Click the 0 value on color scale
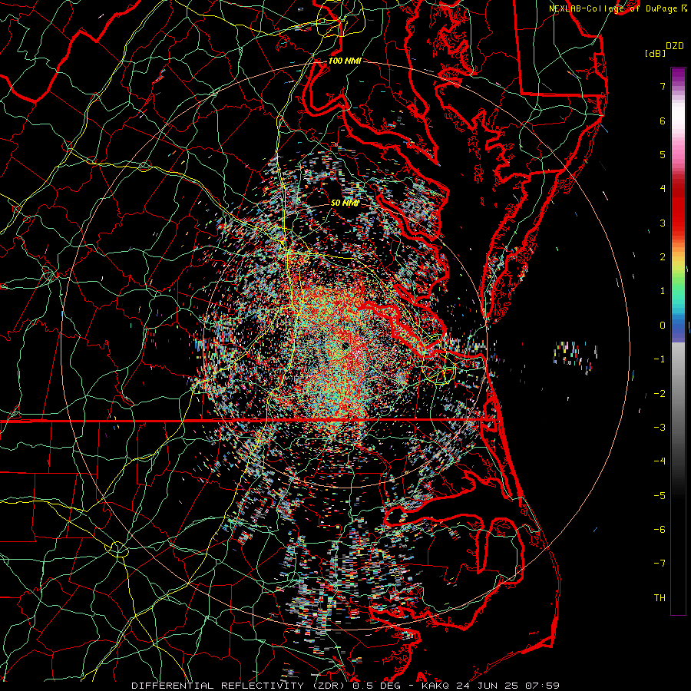This screenshot has height=691, width=691. click(x=663, y=326)
